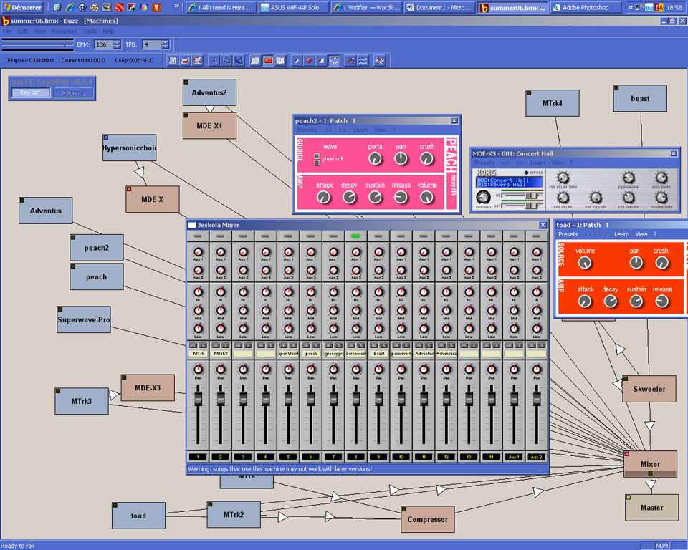Viewport: 688px width, 550px height.
Task: Go to previous preset in MDE-X3 window
Action: pyautogui.click(x=505, y=163)
